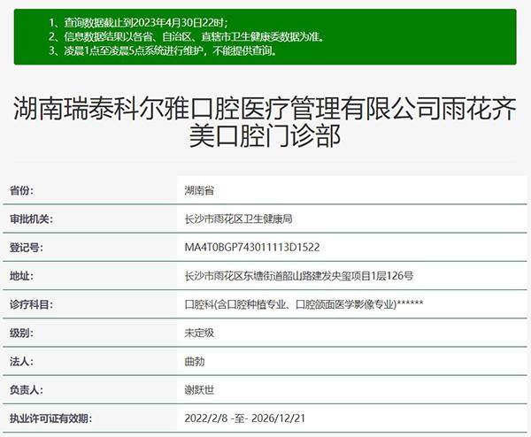Click the 登记号 label
The height and width of the screenshot is (437, 531).
click(x=27, y=248)
